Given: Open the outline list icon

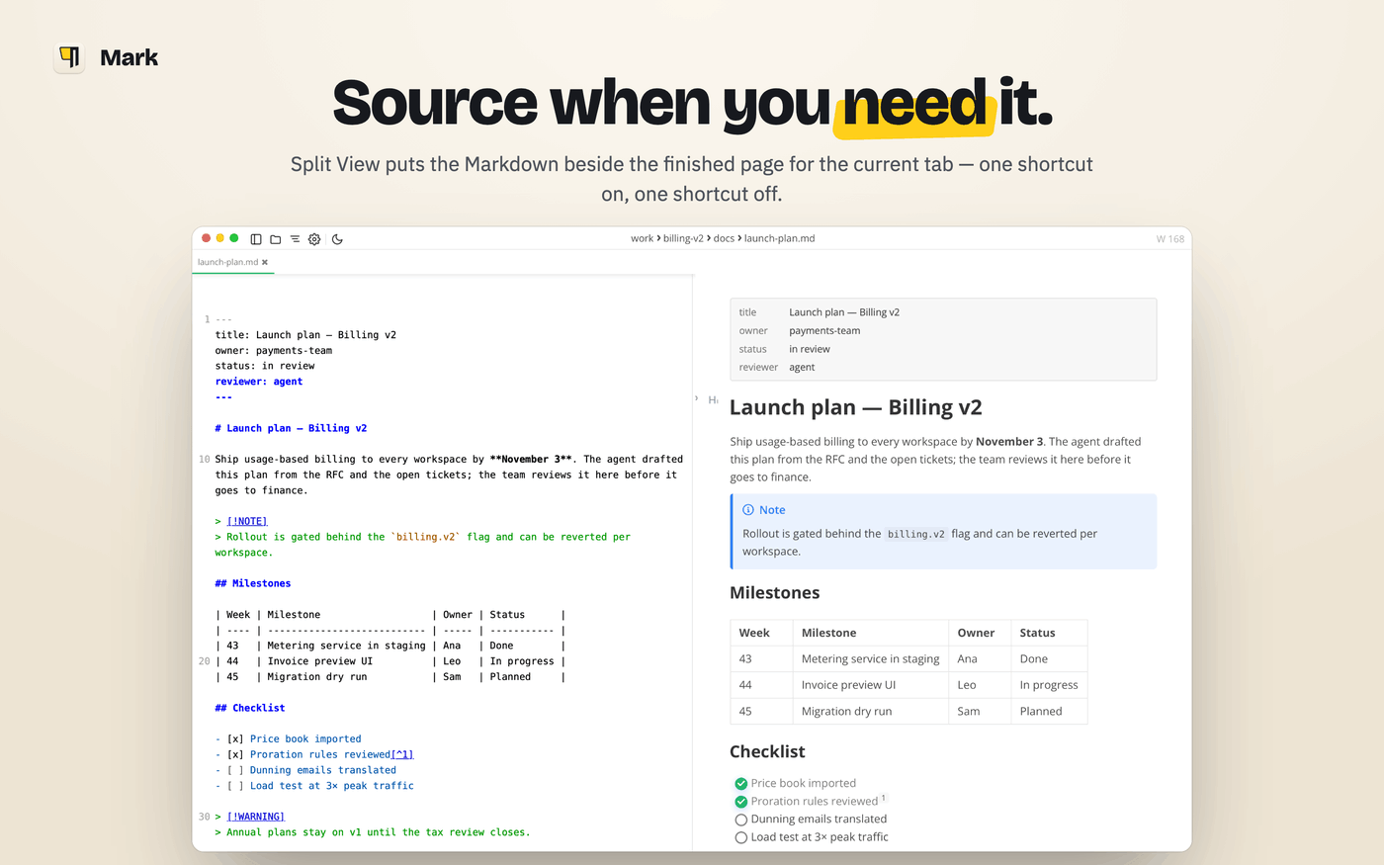Looking at the screenshot, I should pos(295,239).
